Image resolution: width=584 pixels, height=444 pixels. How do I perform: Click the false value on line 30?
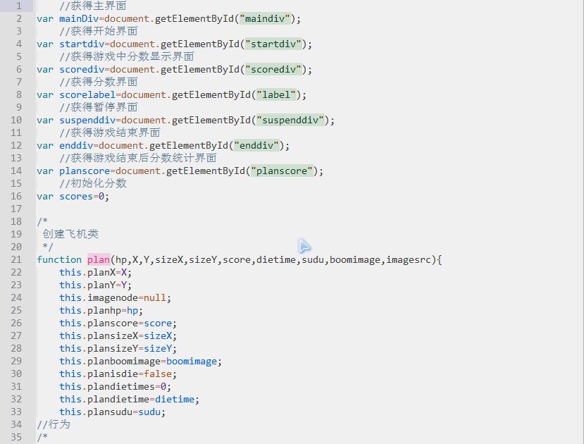pyautogui.click(x=158, y=374)
